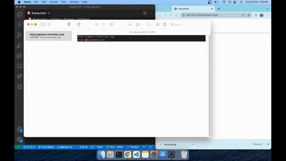Click Prettier in the status bar
This screenshot has height=161, width=286.
[x=133, y=147]
